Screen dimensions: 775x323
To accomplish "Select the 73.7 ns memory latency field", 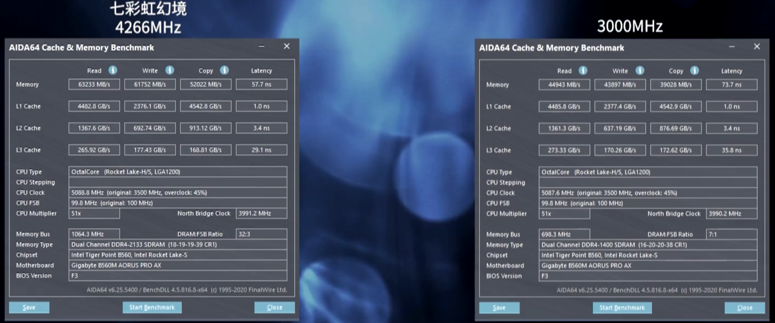I will 732,85.
